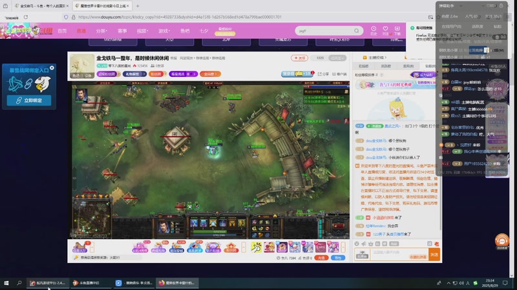Click the 立即绑定 button
The width and height of the screenshot is (517, 290).
point(29,101)
